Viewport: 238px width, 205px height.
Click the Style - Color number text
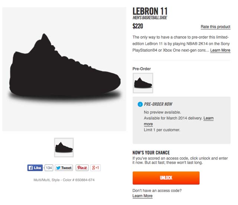tap(64, 180)
